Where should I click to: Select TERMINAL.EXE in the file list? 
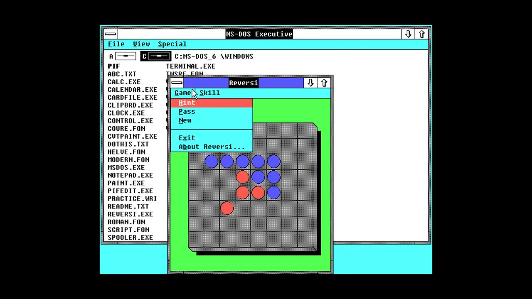coord(191,66)
